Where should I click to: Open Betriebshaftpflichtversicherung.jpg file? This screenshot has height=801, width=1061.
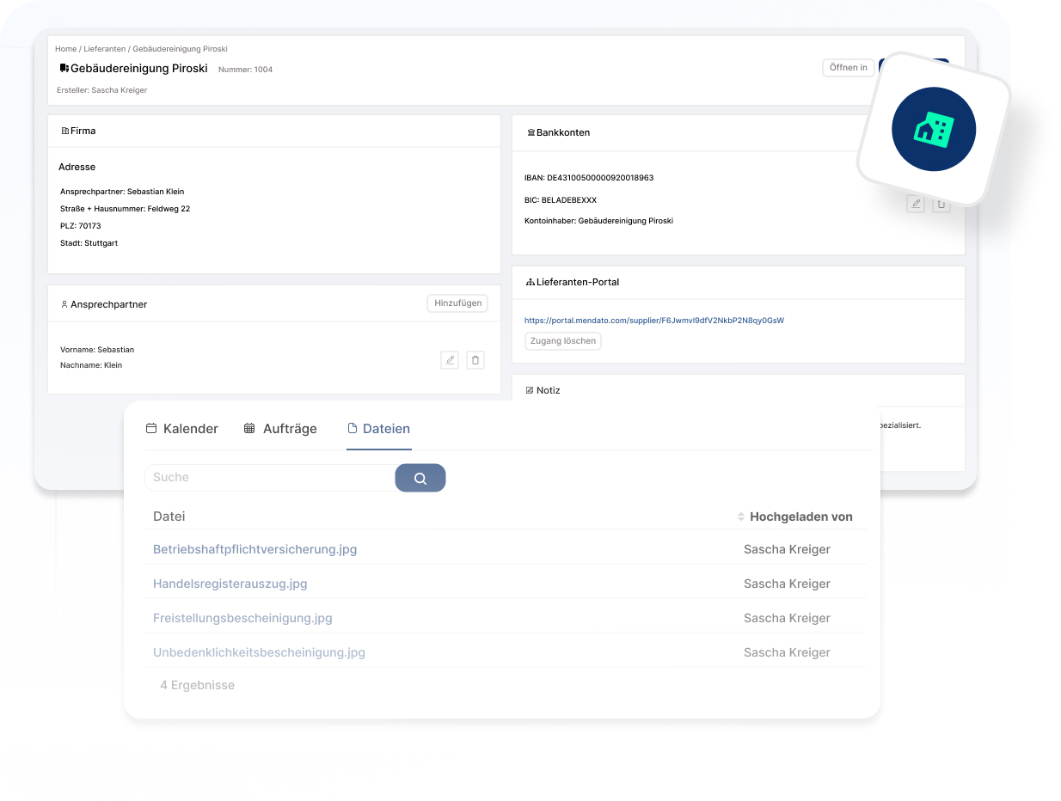(x=255, y=549)
